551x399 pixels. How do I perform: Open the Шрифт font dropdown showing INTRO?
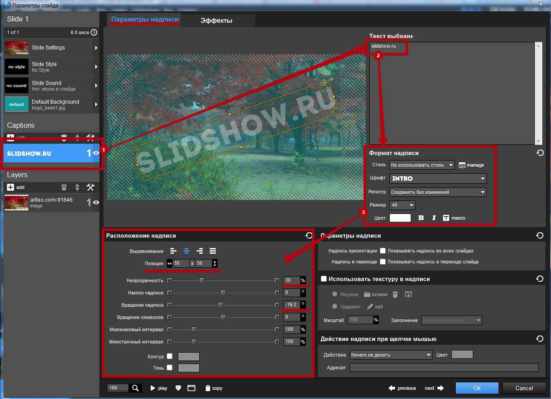438,178
